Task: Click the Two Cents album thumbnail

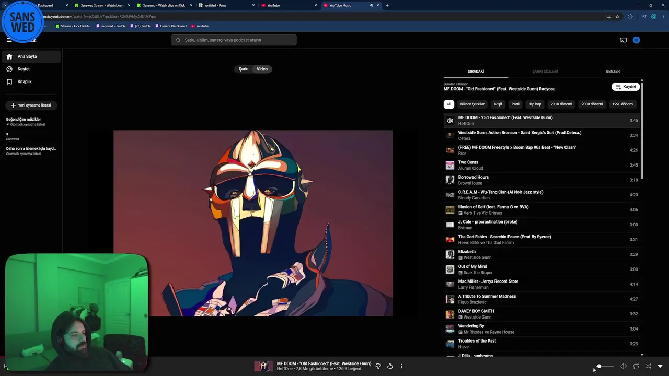Action: tap(449, 165)
